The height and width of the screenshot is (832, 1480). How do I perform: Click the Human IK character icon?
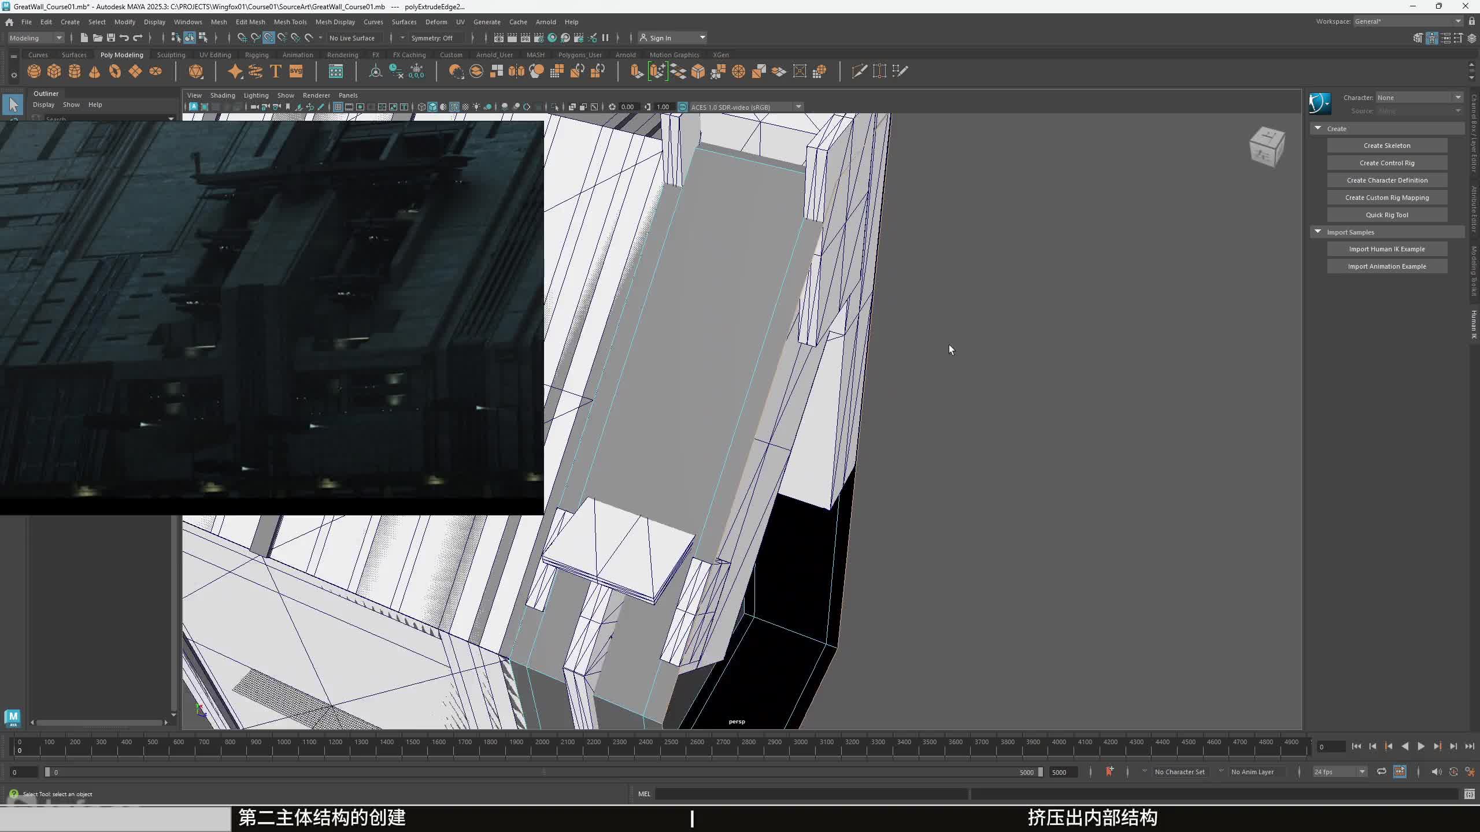tap(1320, 104)
